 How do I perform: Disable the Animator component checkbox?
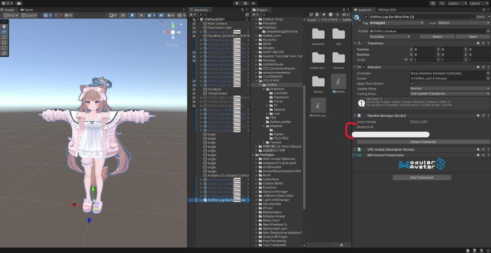tap(364, 67)
